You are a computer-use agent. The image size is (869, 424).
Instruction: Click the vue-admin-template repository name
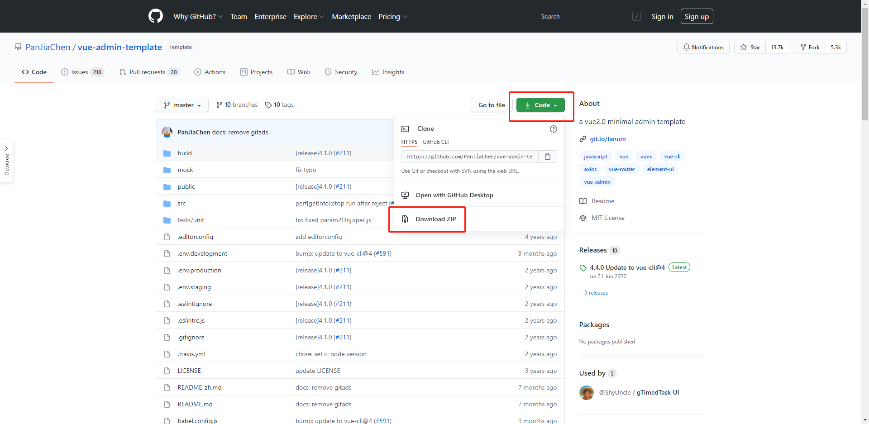(x=119, y=47)
